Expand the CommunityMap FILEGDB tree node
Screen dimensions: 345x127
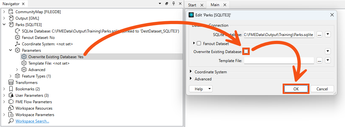(4, 12)
